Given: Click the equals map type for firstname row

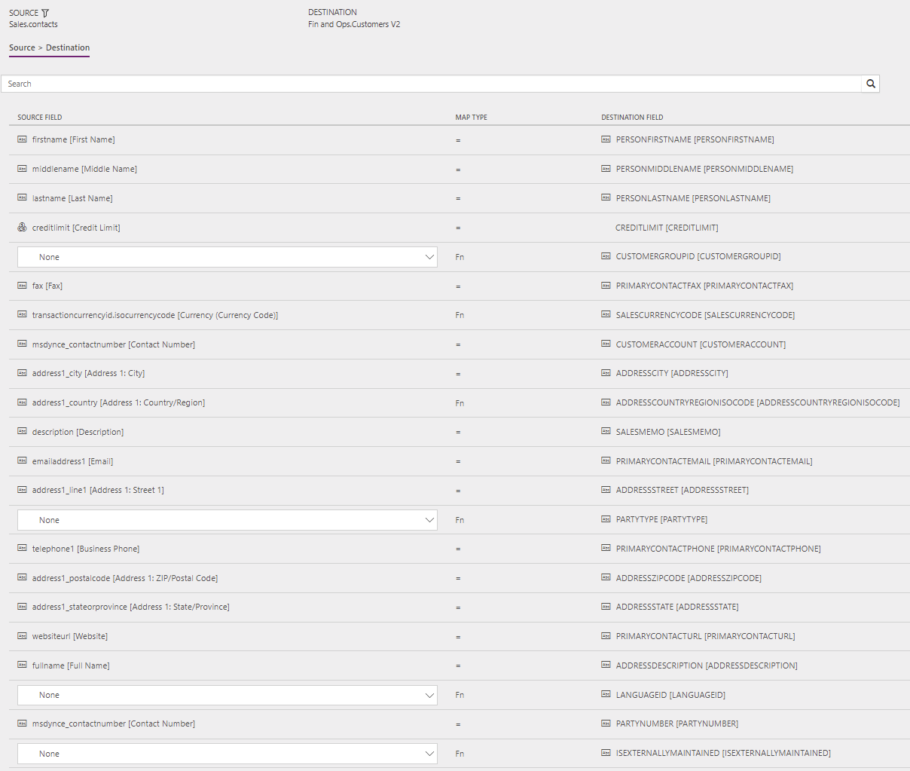Looking at the screenshot, I should pos(458,140).
